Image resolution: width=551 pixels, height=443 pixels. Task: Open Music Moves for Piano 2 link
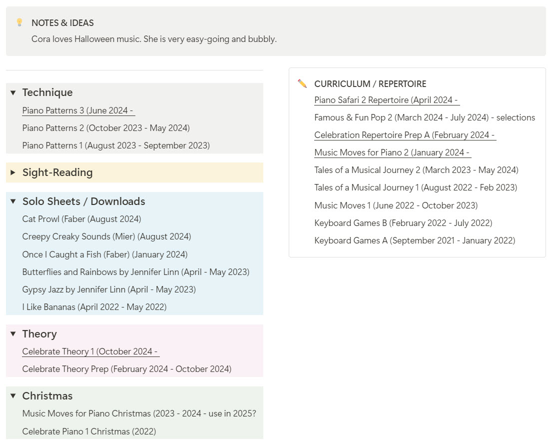(x=392, y=152)
